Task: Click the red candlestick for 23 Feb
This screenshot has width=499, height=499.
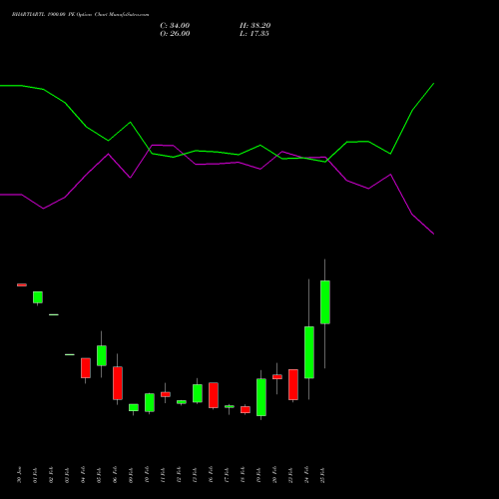Action: 293,384
